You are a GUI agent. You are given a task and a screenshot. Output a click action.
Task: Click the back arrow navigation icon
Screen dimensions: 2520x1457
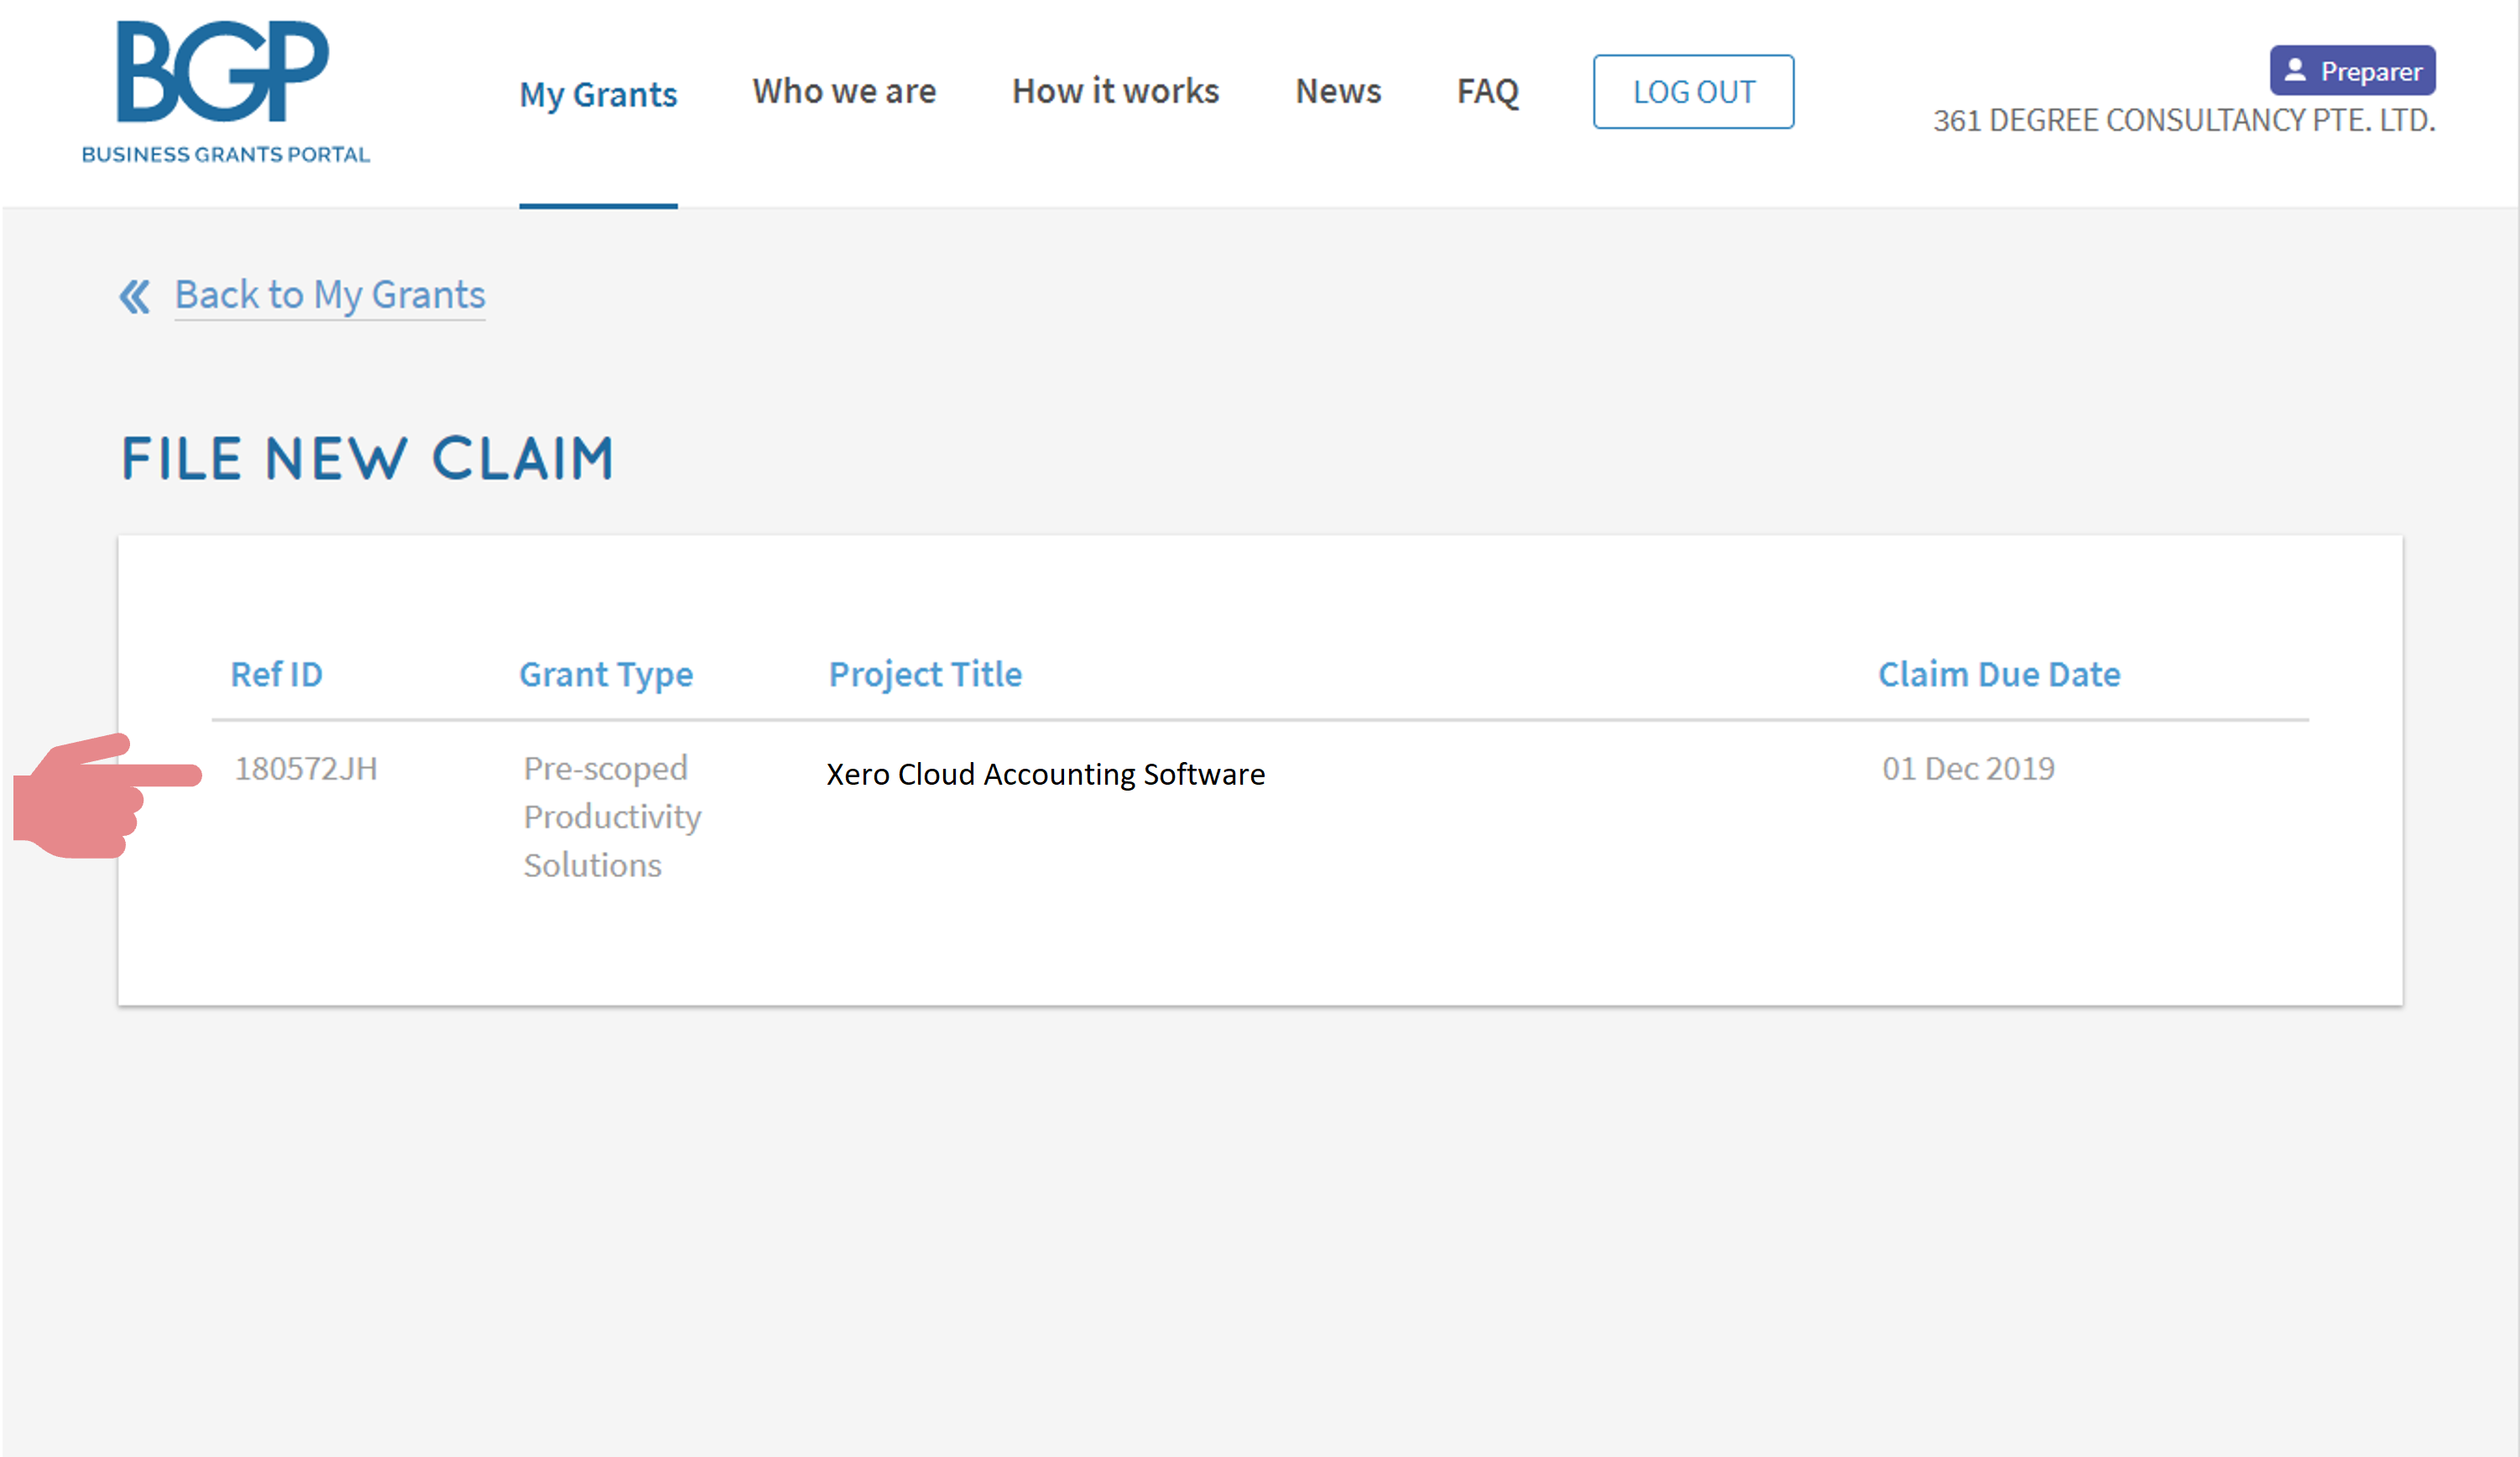coord(137,295)
